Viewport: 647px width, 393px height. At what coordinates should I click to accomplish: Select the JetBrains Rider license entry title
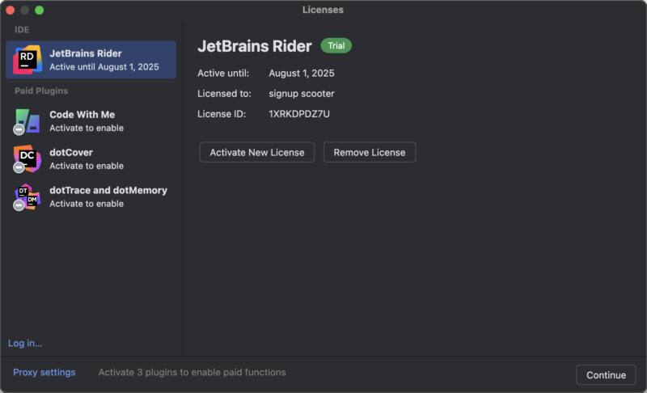pyautogui.click(x=86, y=53)
